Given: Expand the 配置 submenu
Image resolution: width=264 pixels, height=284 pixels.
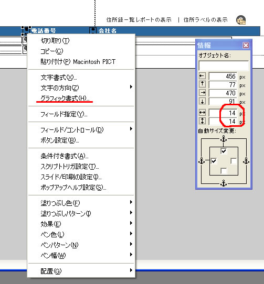Looking at the screenshot, I should [81, 271].
